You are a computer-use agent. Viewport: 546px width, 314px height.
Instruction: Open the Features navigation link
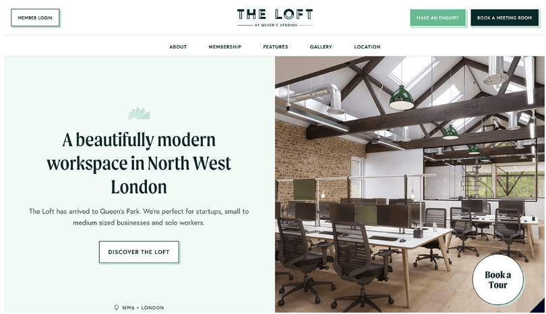tap(276, 46)
